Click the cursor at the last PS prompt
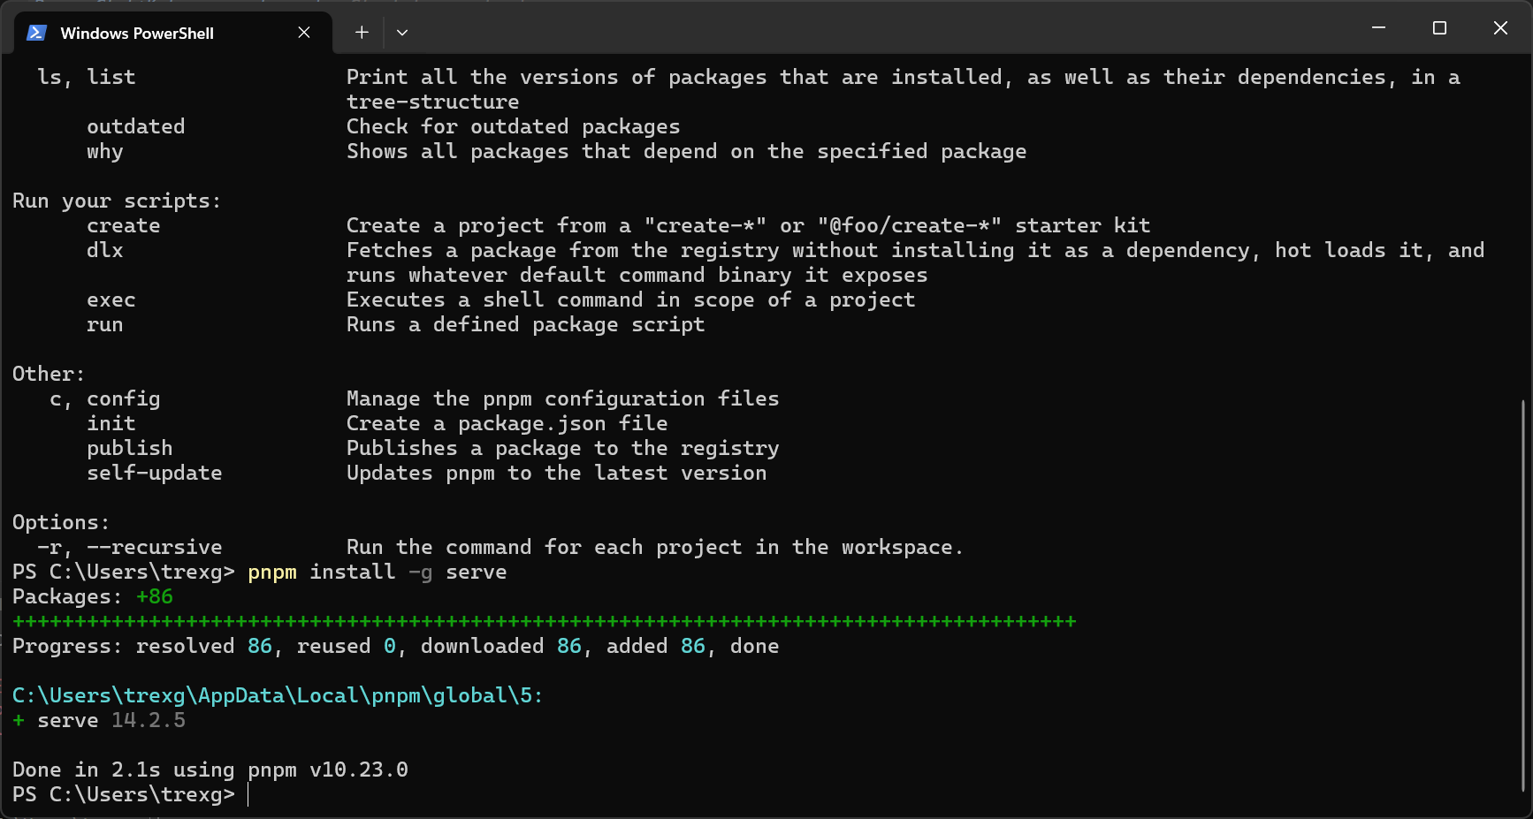The width and height of the screenshot is (1533, 819). (248, 795)
